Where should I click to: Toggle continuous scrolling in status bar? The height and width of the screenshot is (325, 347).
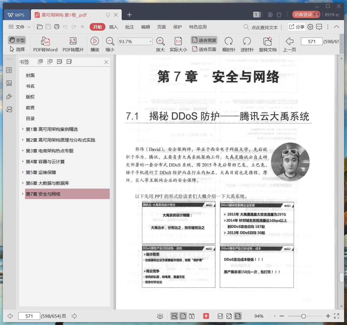click(x=174, y=316)
